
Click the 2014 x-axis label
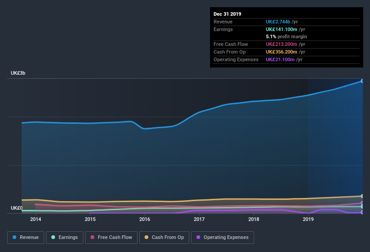36,219
